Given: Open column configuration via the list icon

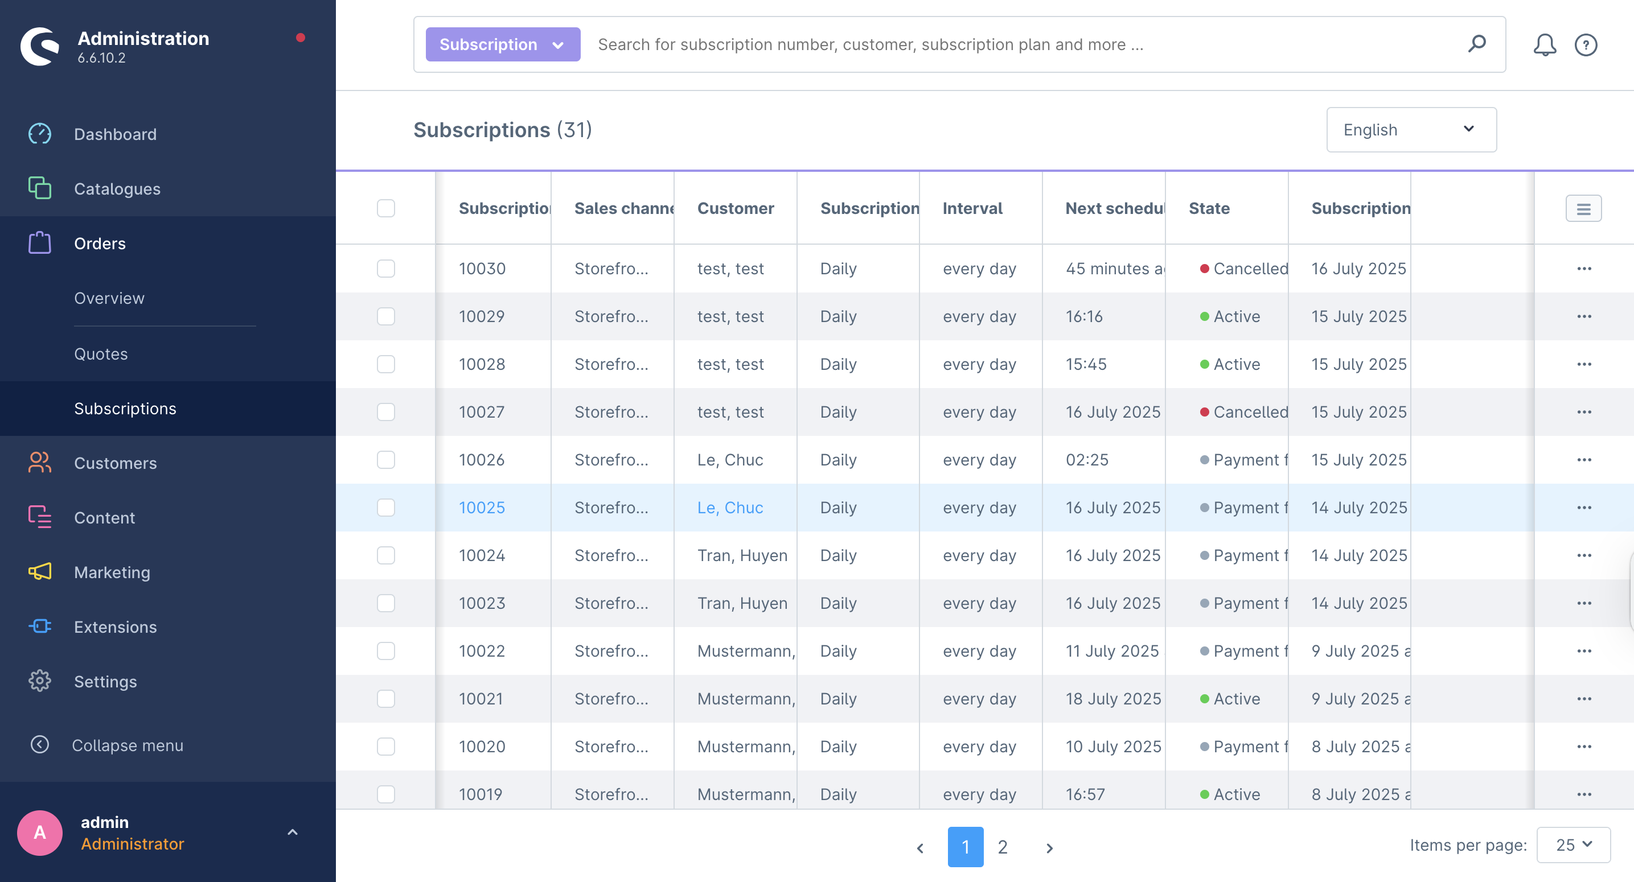Looking at the screenshot, I should pyautogui.click(x=1584, y=208).
